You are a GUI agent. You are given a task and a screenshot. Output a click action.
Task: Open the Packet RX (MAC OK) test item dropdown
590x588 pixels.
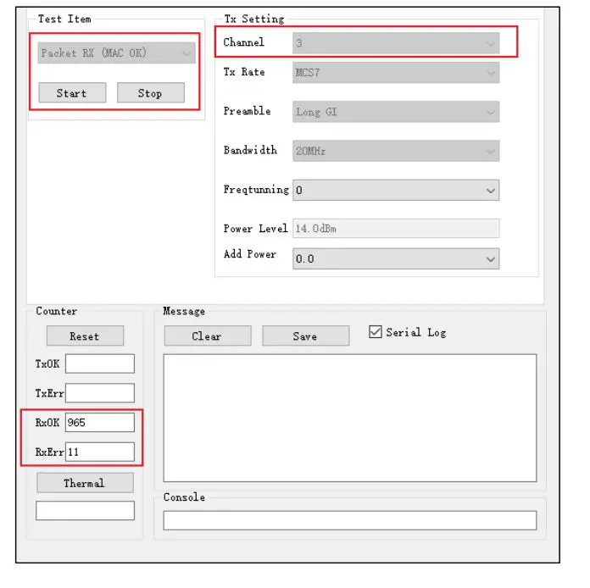coord(116,53)
